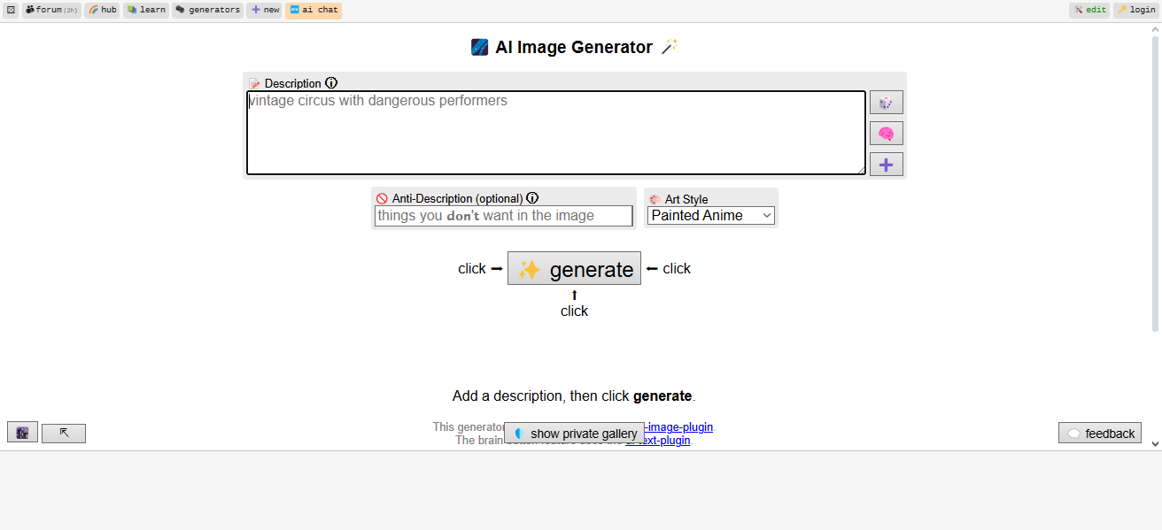Focus the anti-description input field

point(503,216)
